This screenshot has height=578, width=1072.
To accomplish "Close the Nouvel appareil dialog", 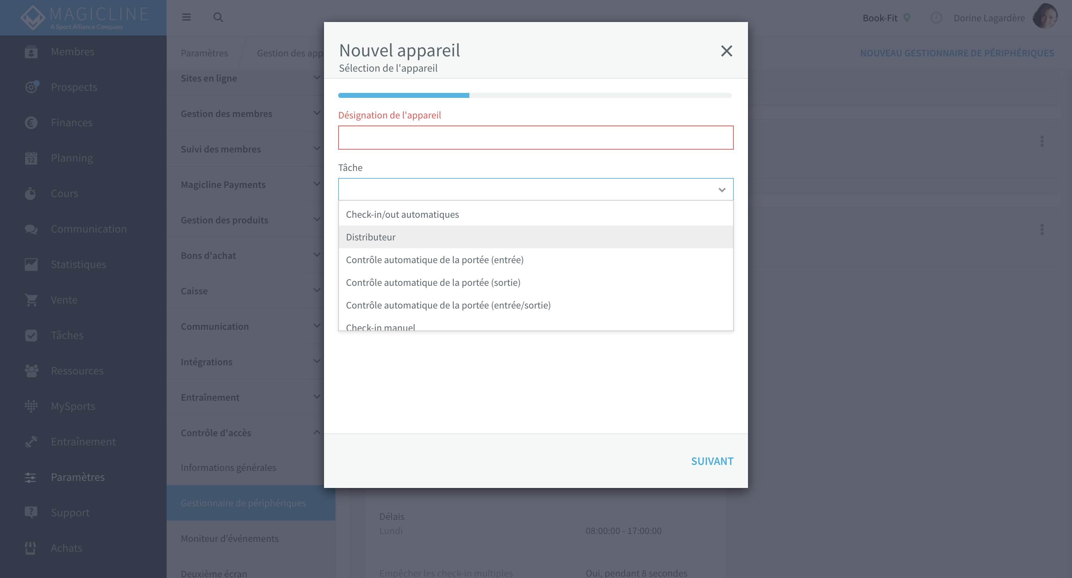I will (726, 51).
